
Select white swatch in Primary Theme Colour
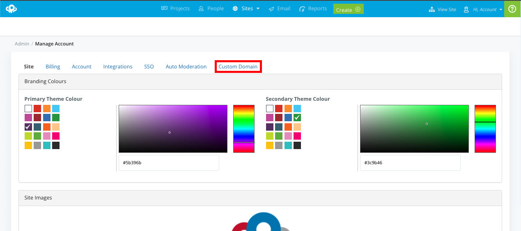click(x=28, y=109)
